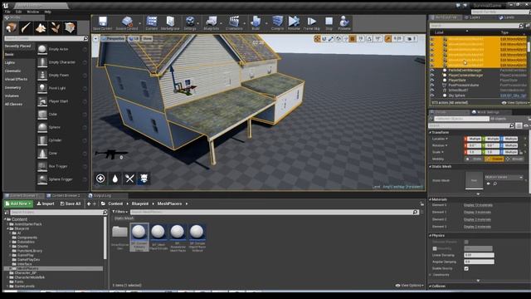Select the Foliage mode icon
Image resolution: width=531 pixels, height=299 pixels.
click(56, 27)
